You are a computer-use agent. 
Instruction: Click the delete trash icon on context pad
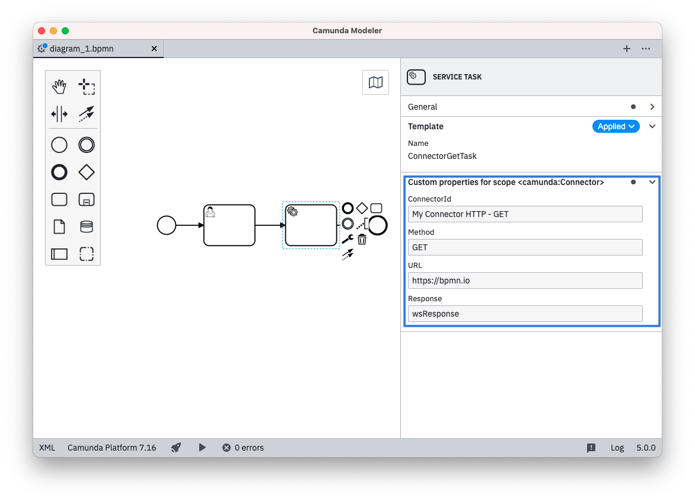coord(362,240)
